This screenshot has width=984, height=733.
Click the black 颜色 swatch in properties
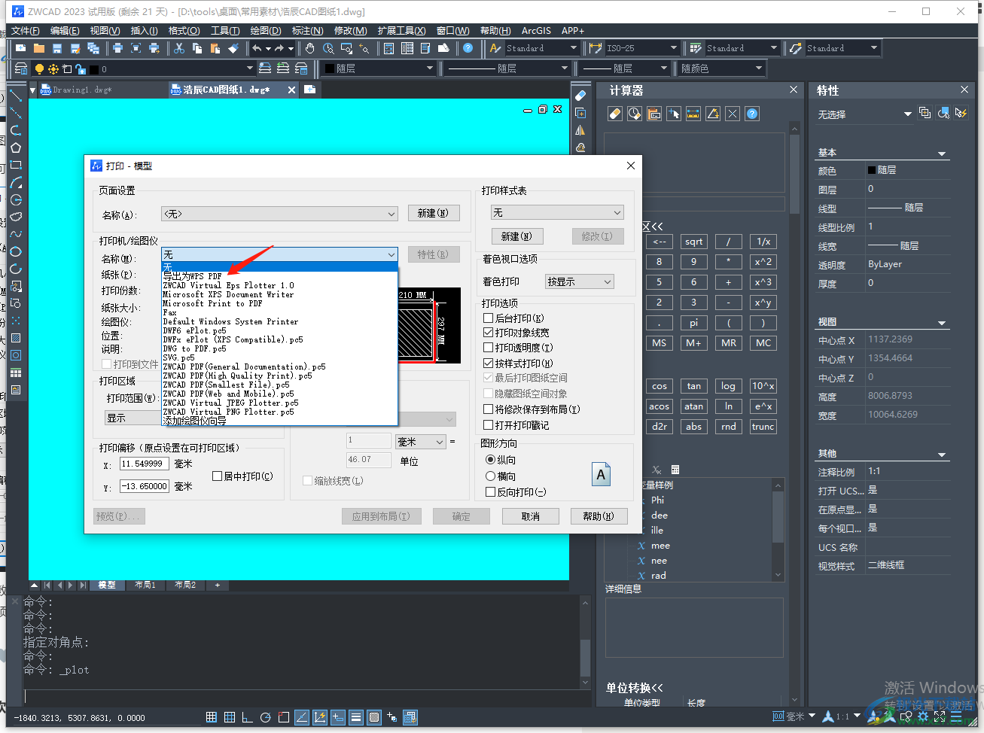pos(872,170)
